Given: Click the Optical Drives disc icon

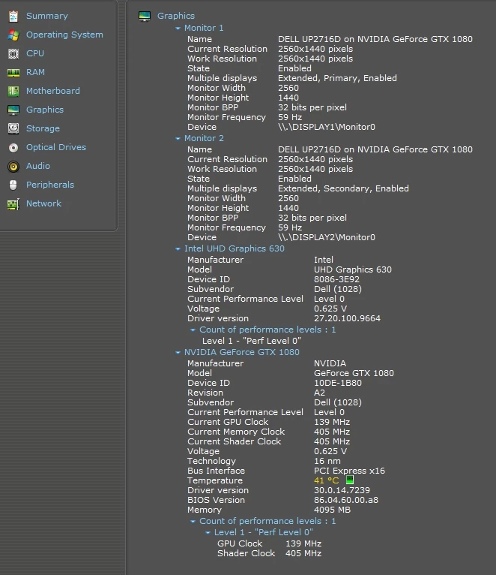Looking at the screenshot, I should [x=13, y=147].
